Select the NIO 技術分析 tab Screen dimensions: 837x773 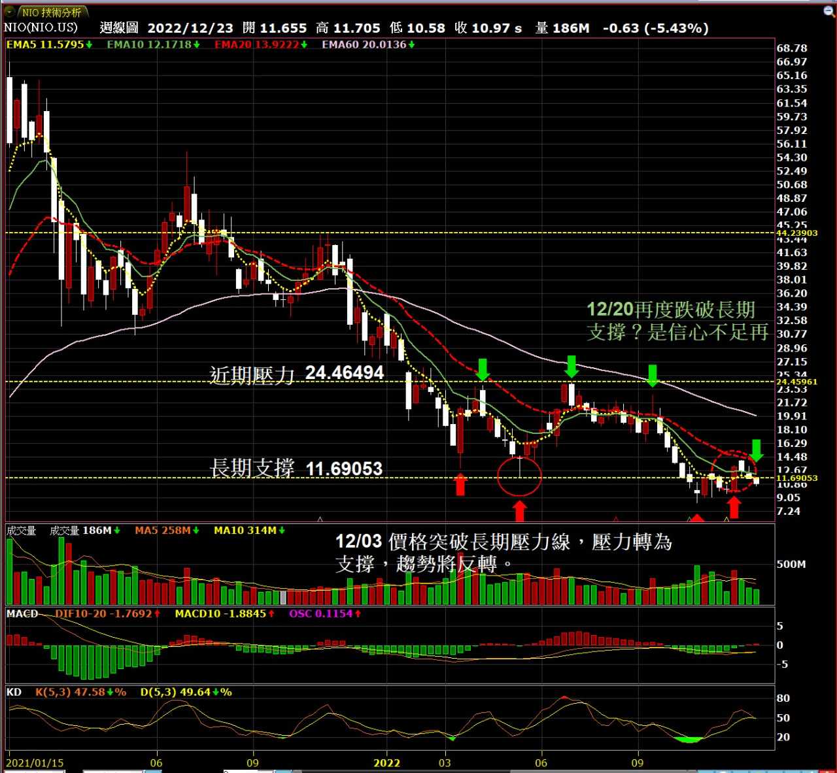(52, 12)
